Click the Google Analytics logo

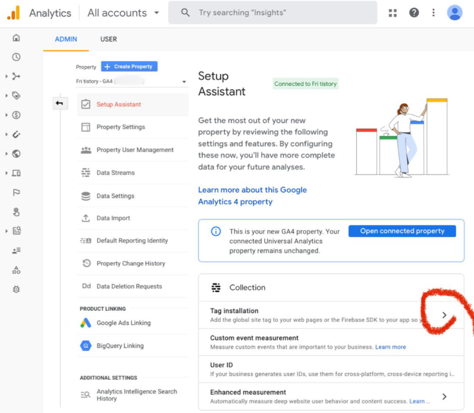point(14,12)
